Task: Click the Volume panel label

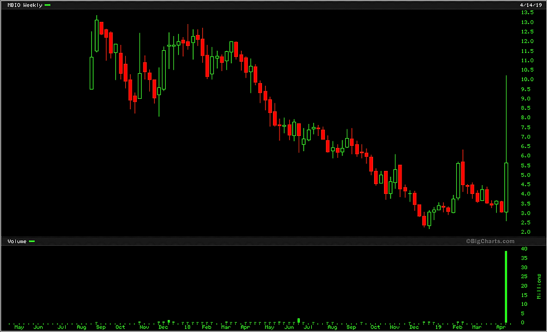Action: click(x=17, y=241)
